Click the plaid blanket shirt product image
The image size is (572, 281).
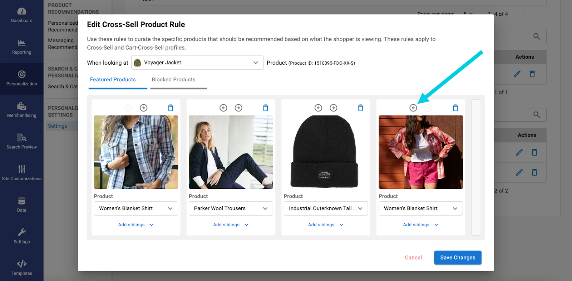[136, 152]
